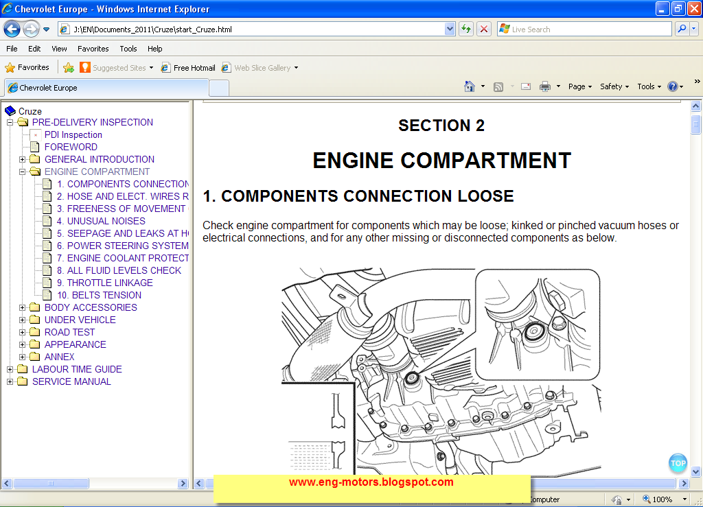Open the Help question mark icon
The image size is (703, 507).
click(x=673, y=86)
